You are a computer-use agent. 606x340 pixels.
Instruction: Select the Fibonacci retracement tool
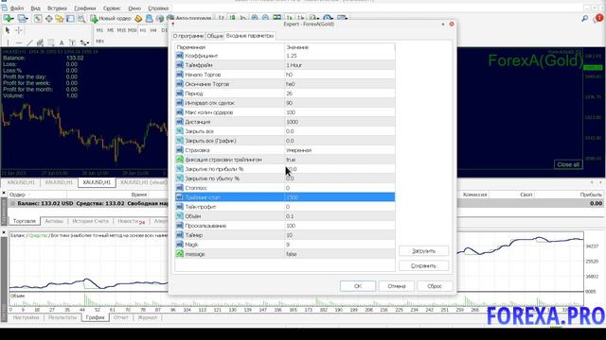tap(50, 42)
